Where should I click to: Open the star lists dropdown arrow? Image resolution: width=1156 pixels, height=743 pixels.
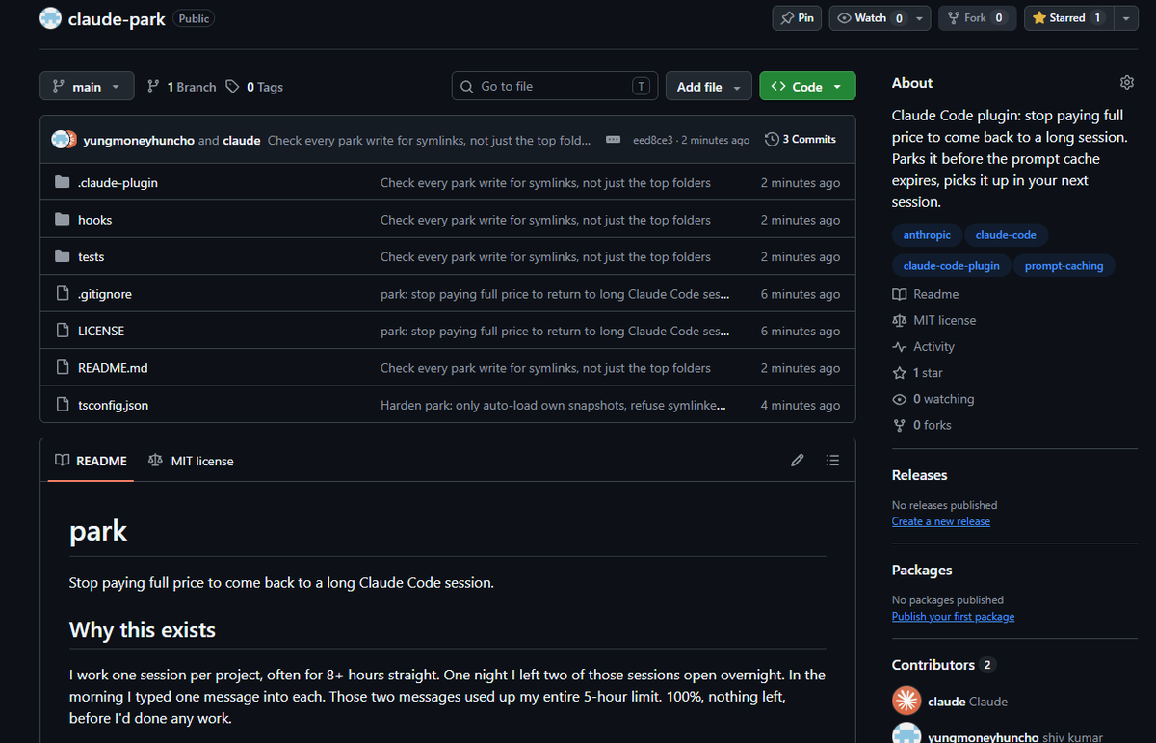click(x=1126, y=18)
